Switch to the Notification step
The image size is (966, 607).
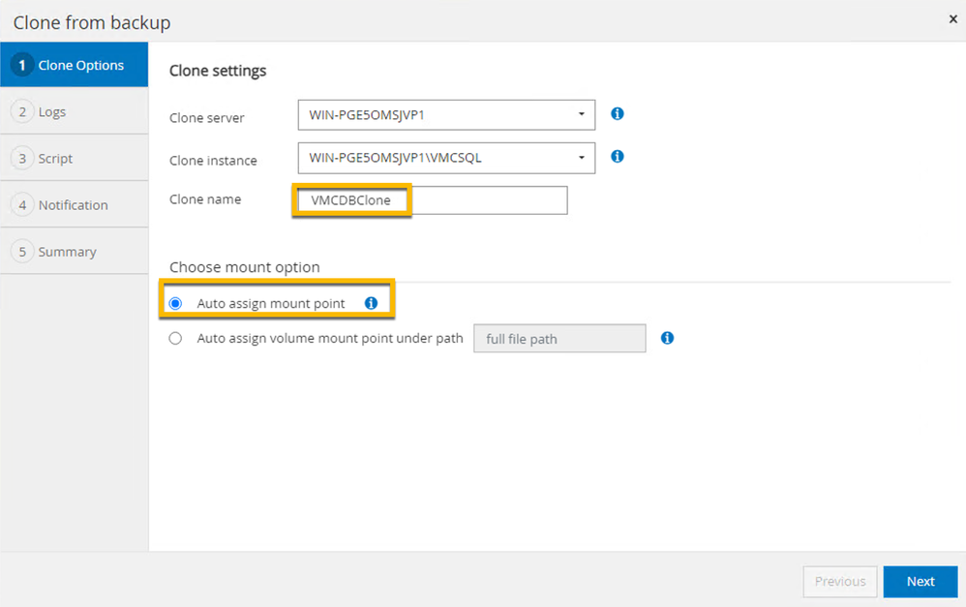73,204
